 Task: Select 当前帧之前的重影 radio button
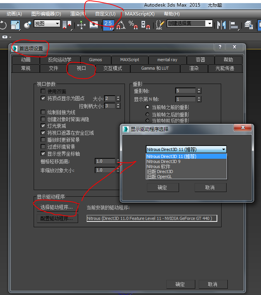coord(147,107)
